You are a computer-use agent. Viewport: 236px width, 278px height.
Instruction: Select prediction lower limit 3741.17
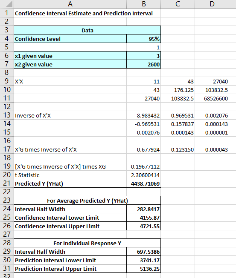(x=143, y=260)
